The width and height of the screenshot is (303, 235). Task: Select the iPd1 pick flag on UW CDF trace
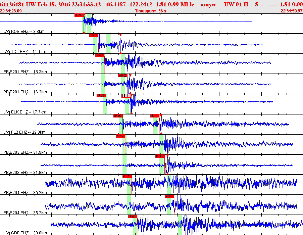click(x=133, y=217)
